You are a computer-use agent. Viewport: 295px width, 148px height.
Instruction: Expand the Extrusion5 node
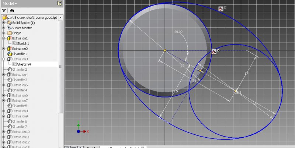click(4, 85)
